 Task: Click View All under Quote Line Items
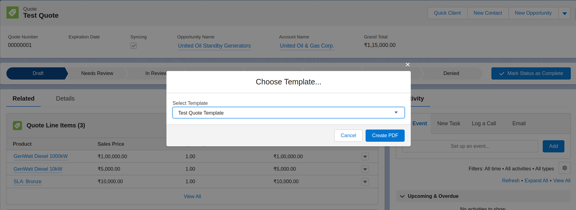coord(192,197)
